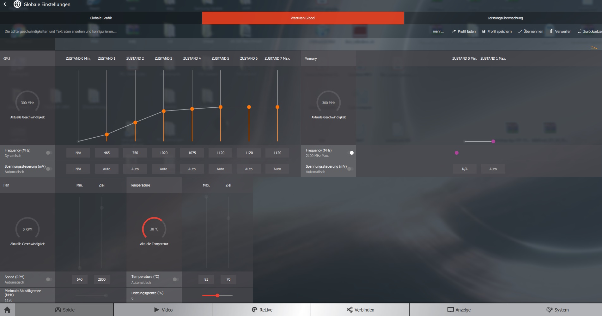Click Zustand 4 graph point
602x316 pixels.
coord(192,109)
